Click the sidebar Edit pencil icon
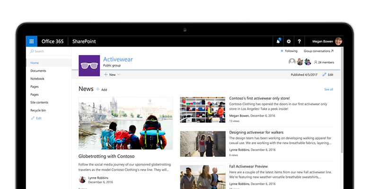Viewport: 370px width, 189px height. click(33, 118)
